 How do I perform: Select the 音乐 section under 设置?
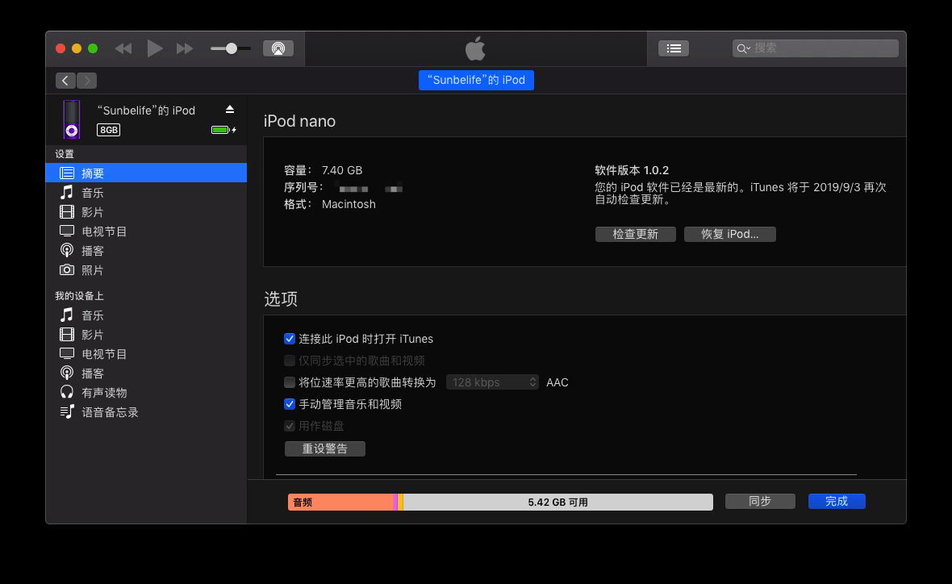(92, 192)
